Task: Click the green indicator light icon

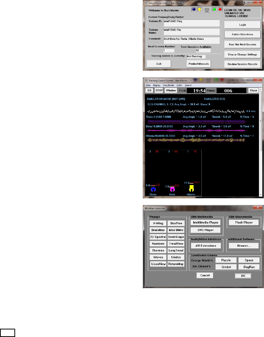Action: coord(215,10)
